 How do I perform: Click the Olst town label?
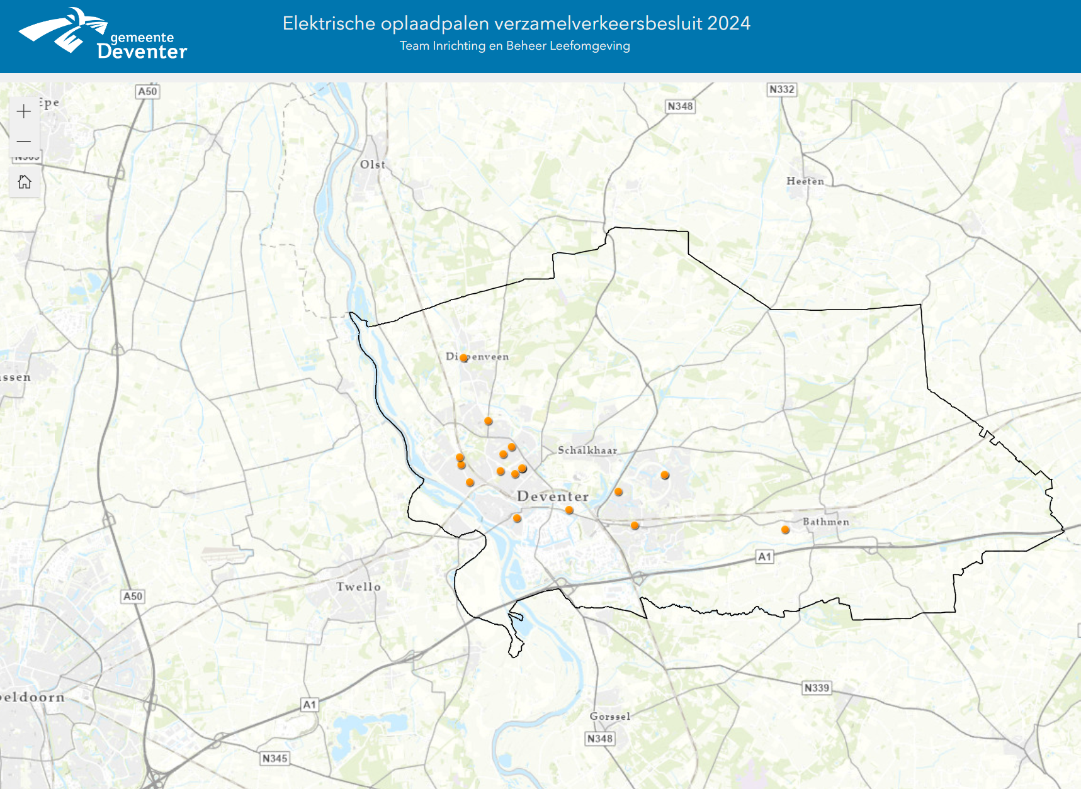coord(373,165)
